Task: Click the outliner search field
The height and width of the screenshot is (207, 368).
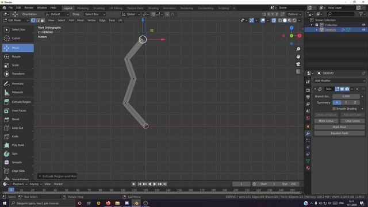Action: coord(340,14)
